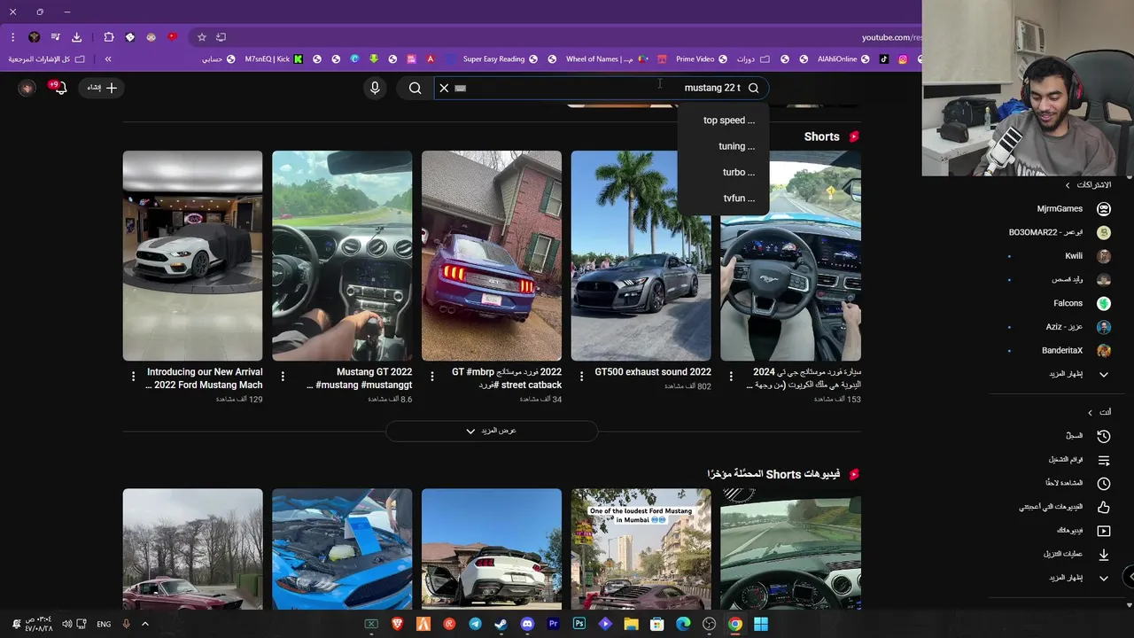Open Steam from the taskbar

[x=501, y=624]
